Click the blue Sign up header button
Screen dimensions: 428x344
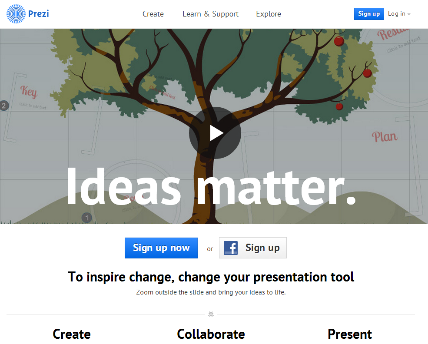tap(369, 14)
